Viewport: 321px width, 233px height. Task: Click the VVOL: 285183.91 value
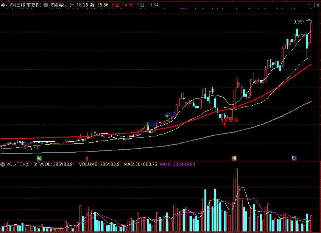coord(57,164)
